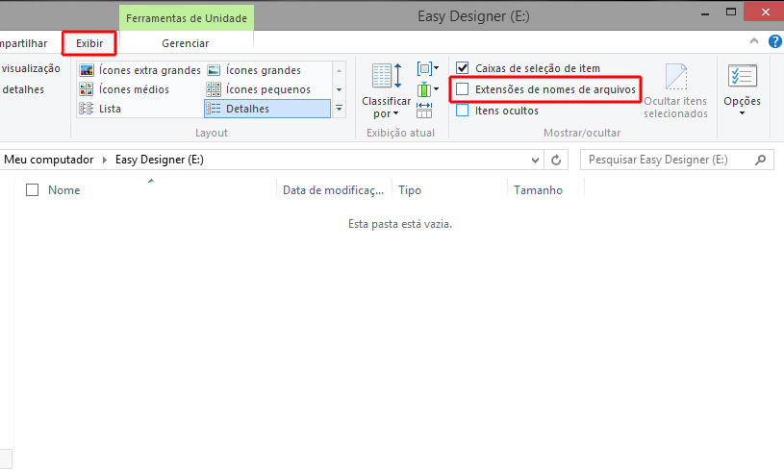Switch to Ícones pequenos view

(258, 89)
